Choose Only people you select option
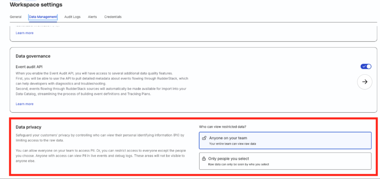Image resolution: width=380 pixels, height=179 pixels. tap(285, 161)
